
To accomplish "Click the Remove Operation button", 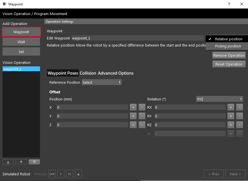I will (x=229, y=55).
